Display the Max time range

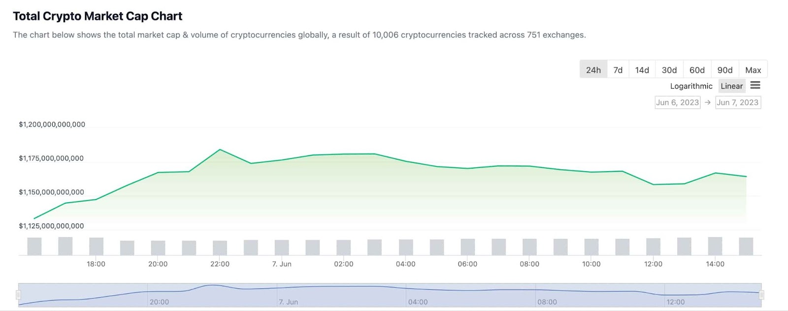tap(753, 70)
